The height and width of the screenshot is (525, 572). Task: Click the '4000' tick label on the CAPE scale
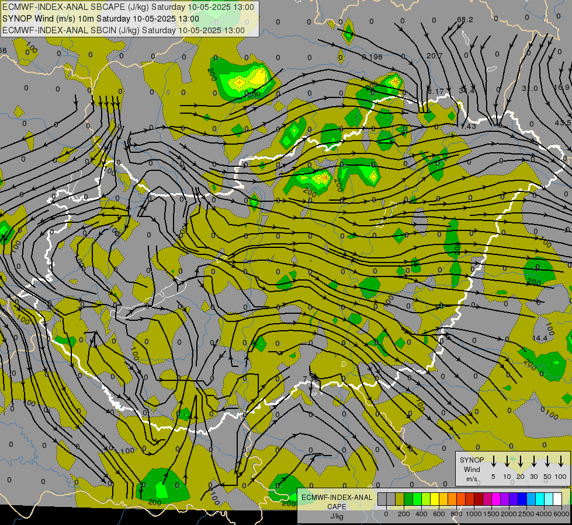click(x=544, y=514)
